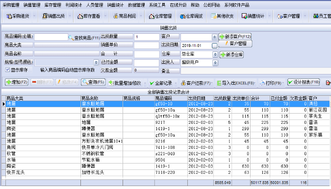331x189 pixels.
Task: Expand the 客户 combo box arrow
Action: click(214, 37)
